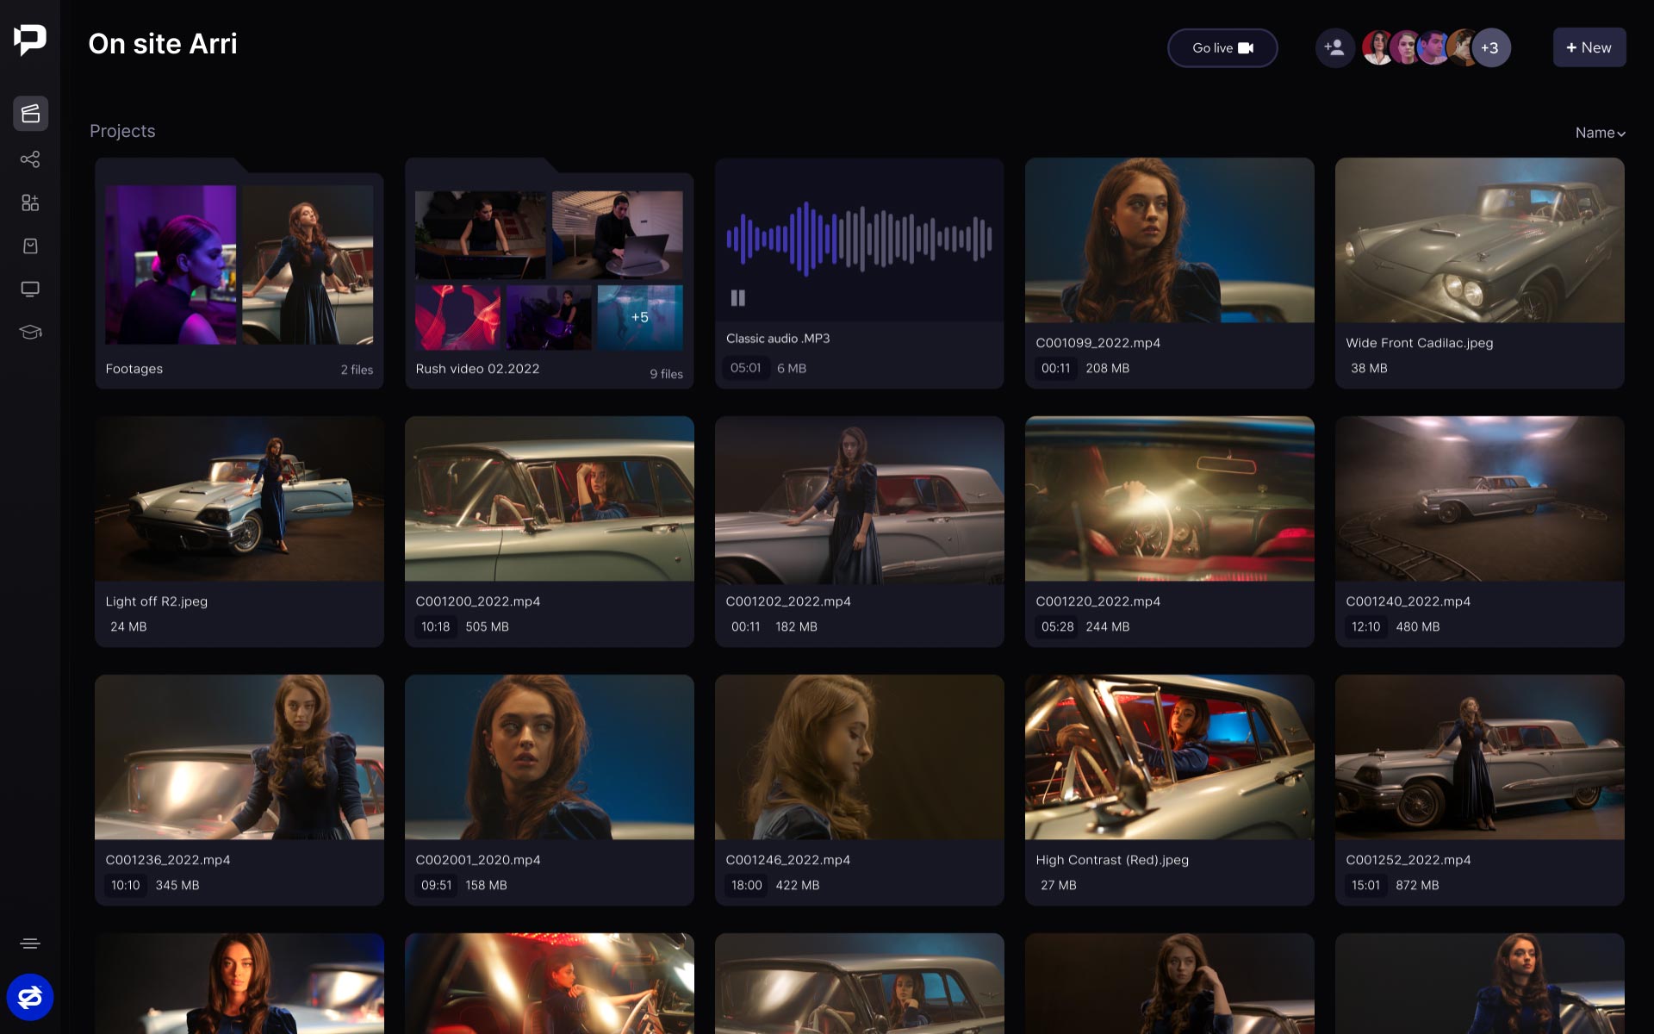The image size is (1654, 1034).
Task: Click the 38 MB size label
Action: point(1369,368)
